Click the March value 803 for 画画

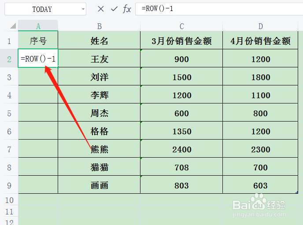pyautogui.click(x=181, y=185)
